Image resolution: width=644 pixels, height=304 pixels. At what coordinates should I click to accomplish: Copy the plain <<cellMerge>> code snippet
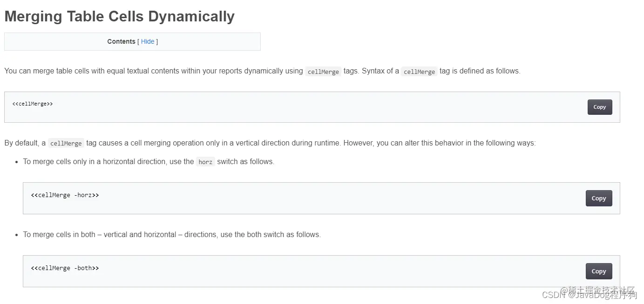tap(599, 107)
